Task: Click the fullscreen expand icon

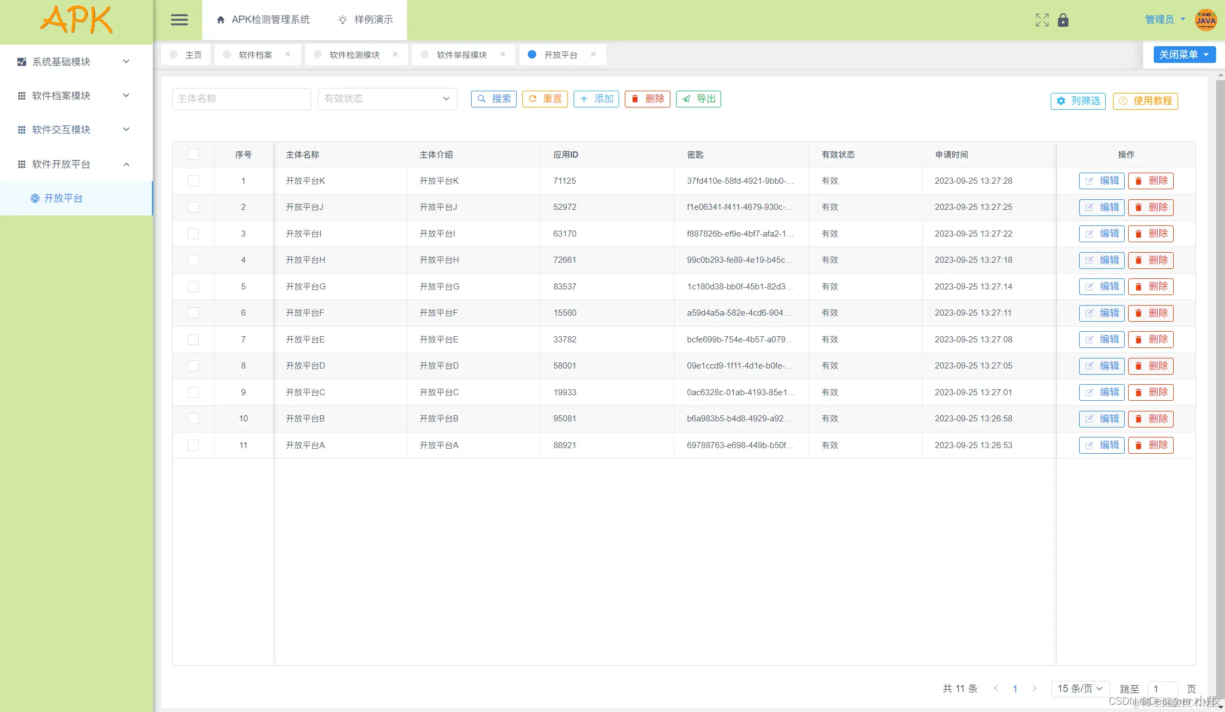Action: [1042, 20]
